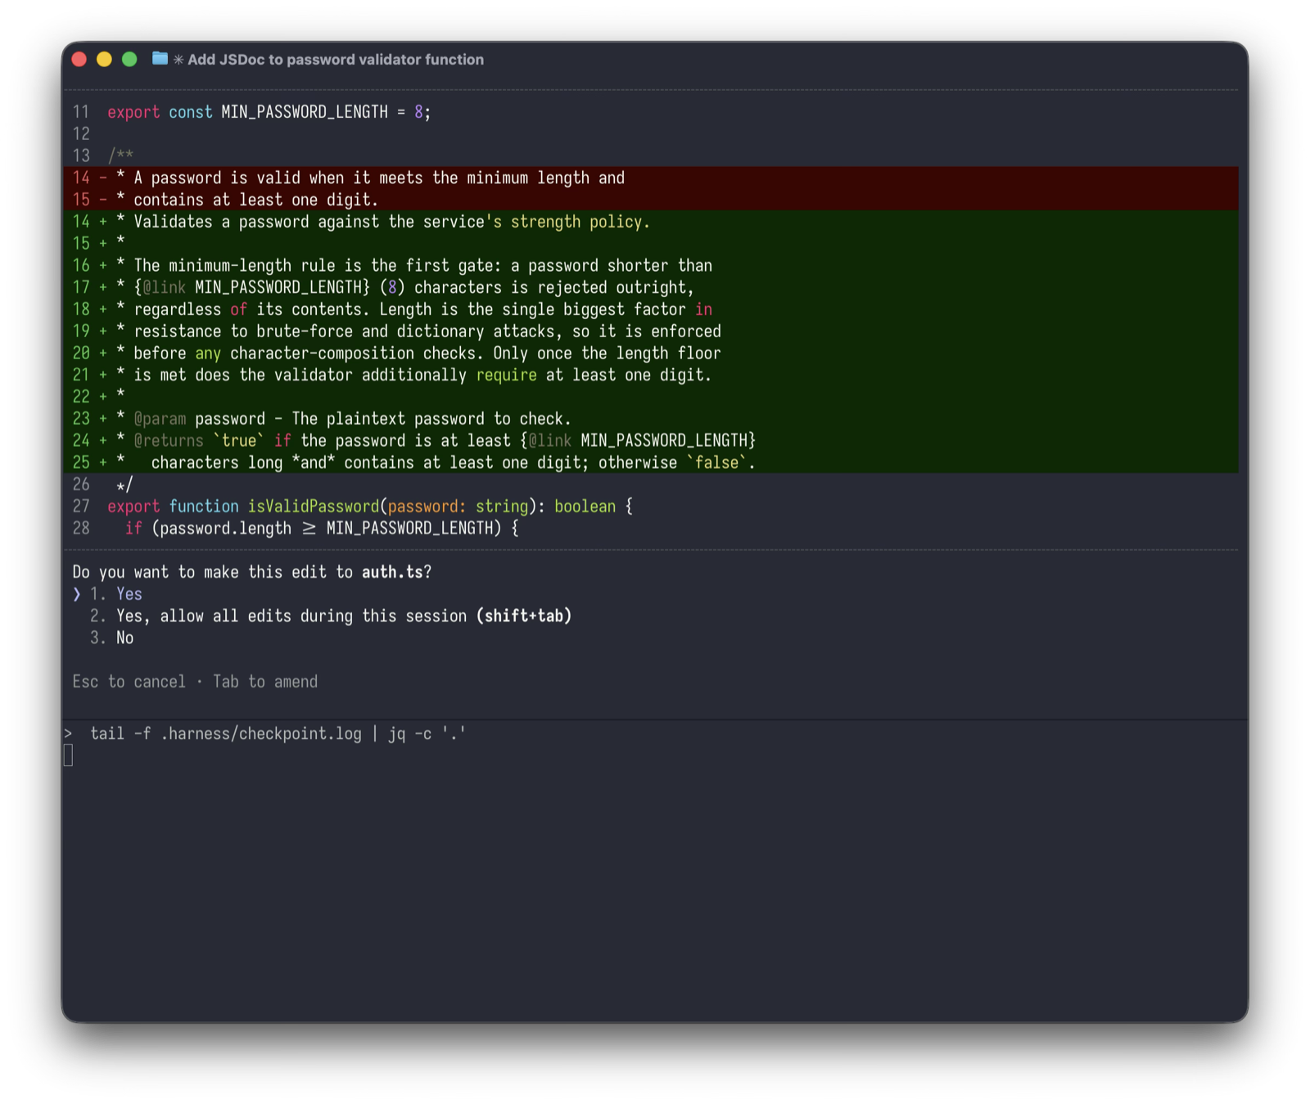
Task: Click the '/**' comment opener on line 13
Action: pos(120,155)
